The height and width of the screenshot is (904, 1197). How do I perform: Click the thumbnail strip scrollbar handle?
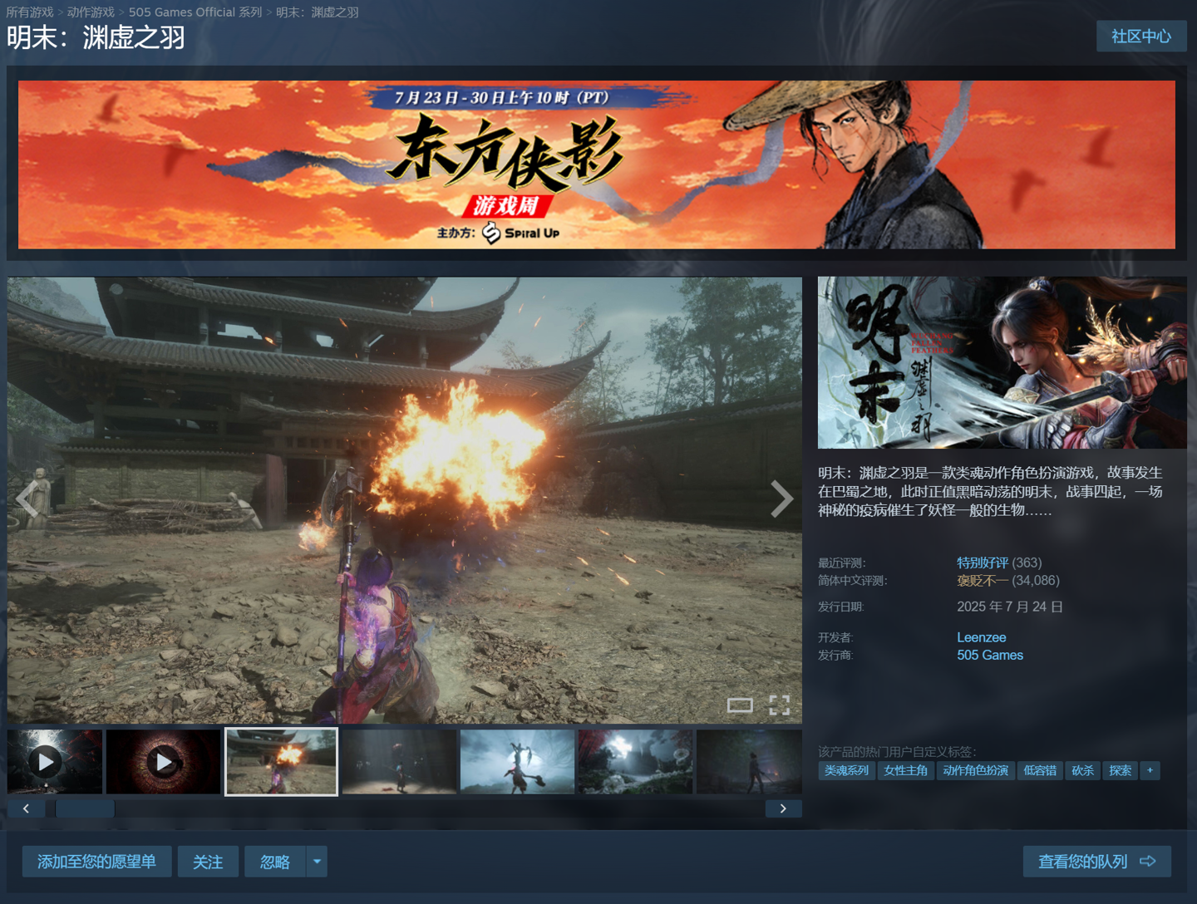point(86,808)
